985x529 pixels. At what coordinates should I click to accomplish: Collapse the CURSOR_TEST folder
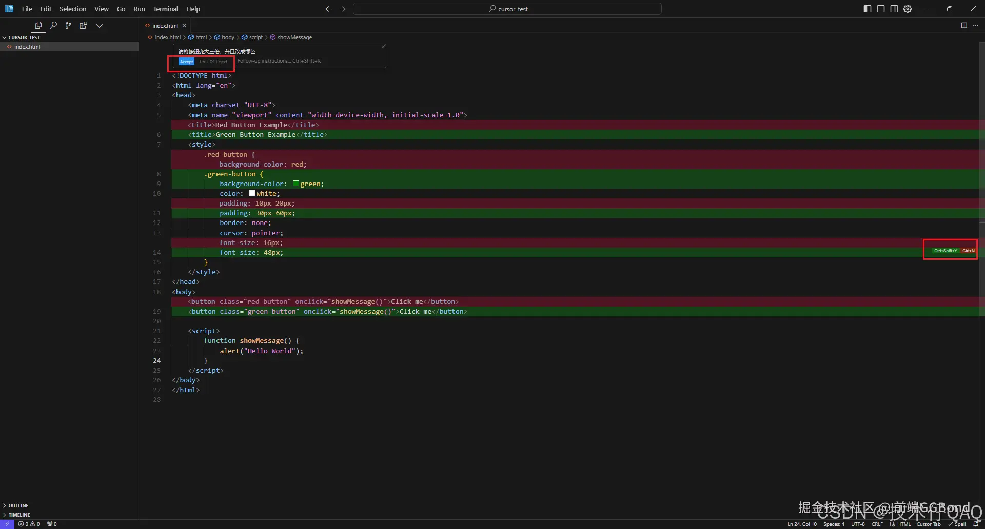(24, 37)
